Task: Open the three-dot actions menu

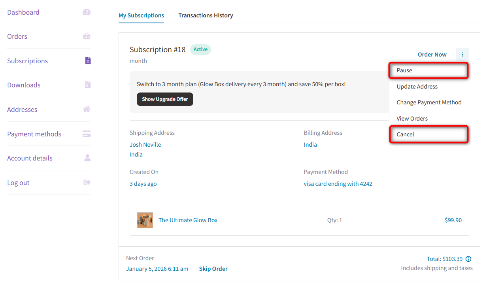Action: [x=462, y=54]
